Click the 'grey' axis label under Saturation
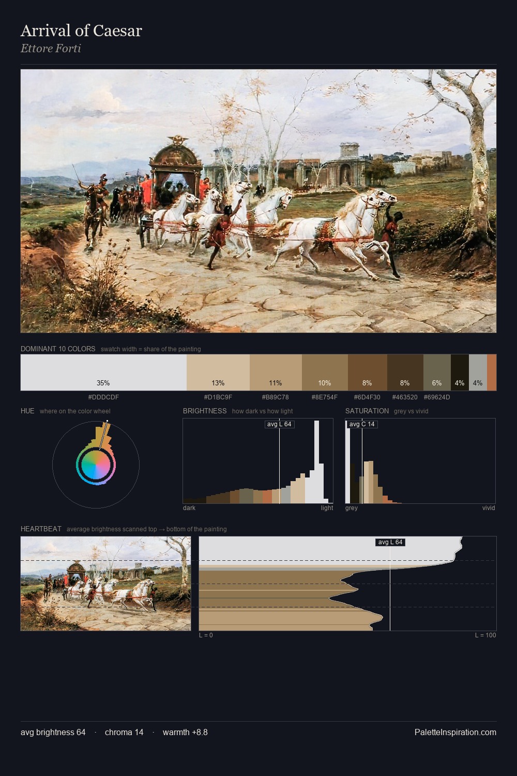This screenshot has height=776, width=517. click(352, 508)
